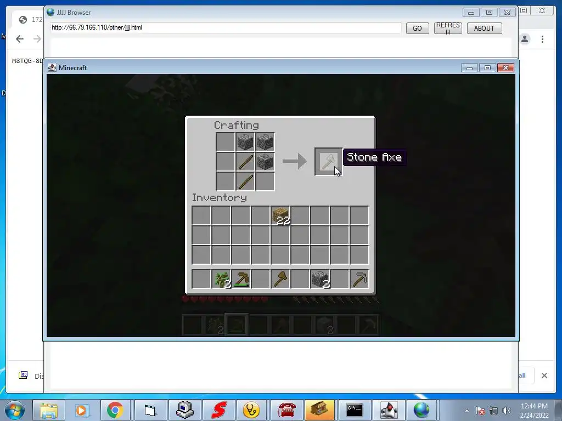Click the GO button in JJJJ Browser
This screenshot has width=562, height=421.
click(x=417, y=29)
